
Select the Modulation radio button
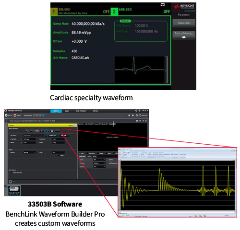[87, 153]
